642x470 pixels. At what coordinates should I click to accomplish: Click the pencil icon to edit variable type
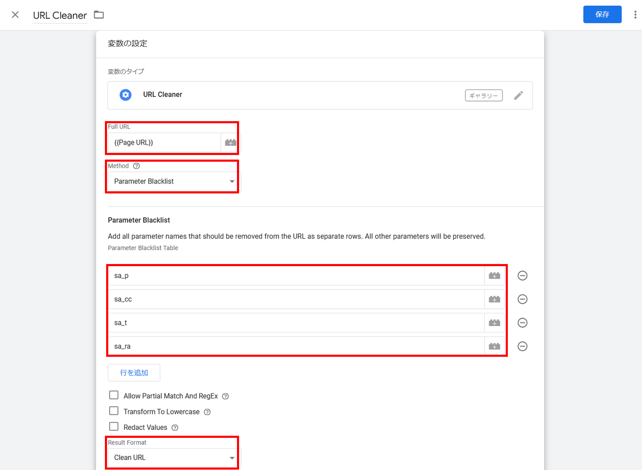point(518,96)
